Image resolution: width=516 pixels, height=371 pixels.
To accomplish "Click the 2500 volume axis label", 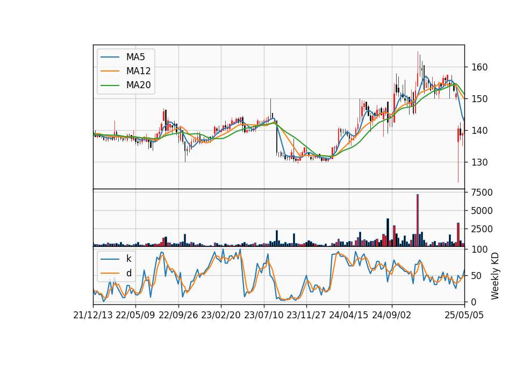I will click(x=482, y=229).
